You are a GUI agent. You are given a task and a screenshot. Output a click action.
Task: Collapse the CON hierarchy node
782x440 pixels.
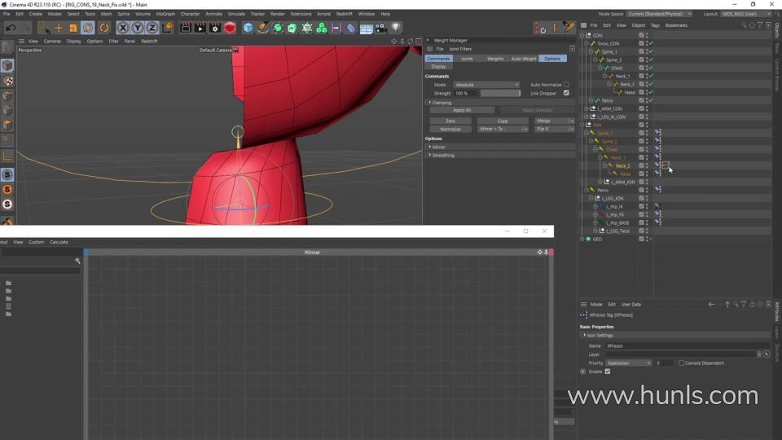tap(582, 35)
